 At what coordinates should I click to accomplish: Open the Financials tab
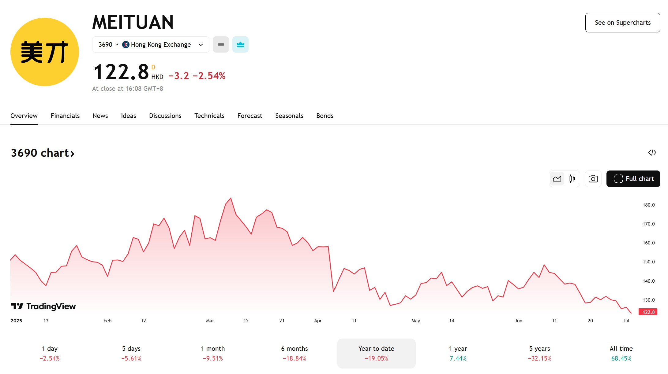click(x=65, y=116)
